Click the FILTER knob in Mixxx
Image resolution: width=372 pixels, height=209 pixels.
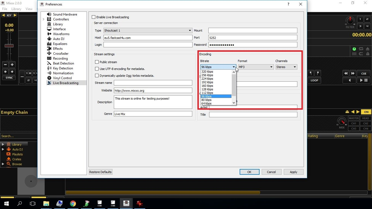click(x=350, y=20)
